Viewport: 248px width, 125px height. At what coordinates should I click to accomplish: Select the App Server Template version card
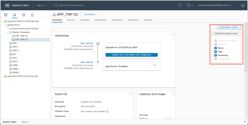coord(131,66)
